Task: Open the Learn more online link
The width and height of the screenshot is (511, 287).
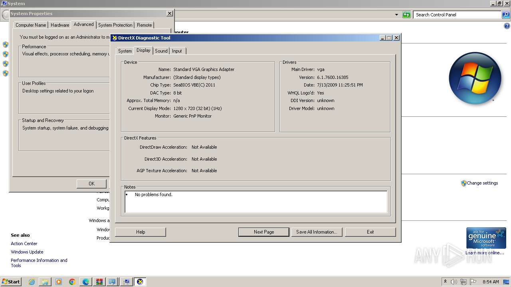Action: tap(485, 253)
